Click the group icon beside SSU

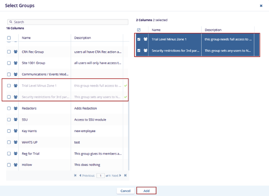click(16, 120)
